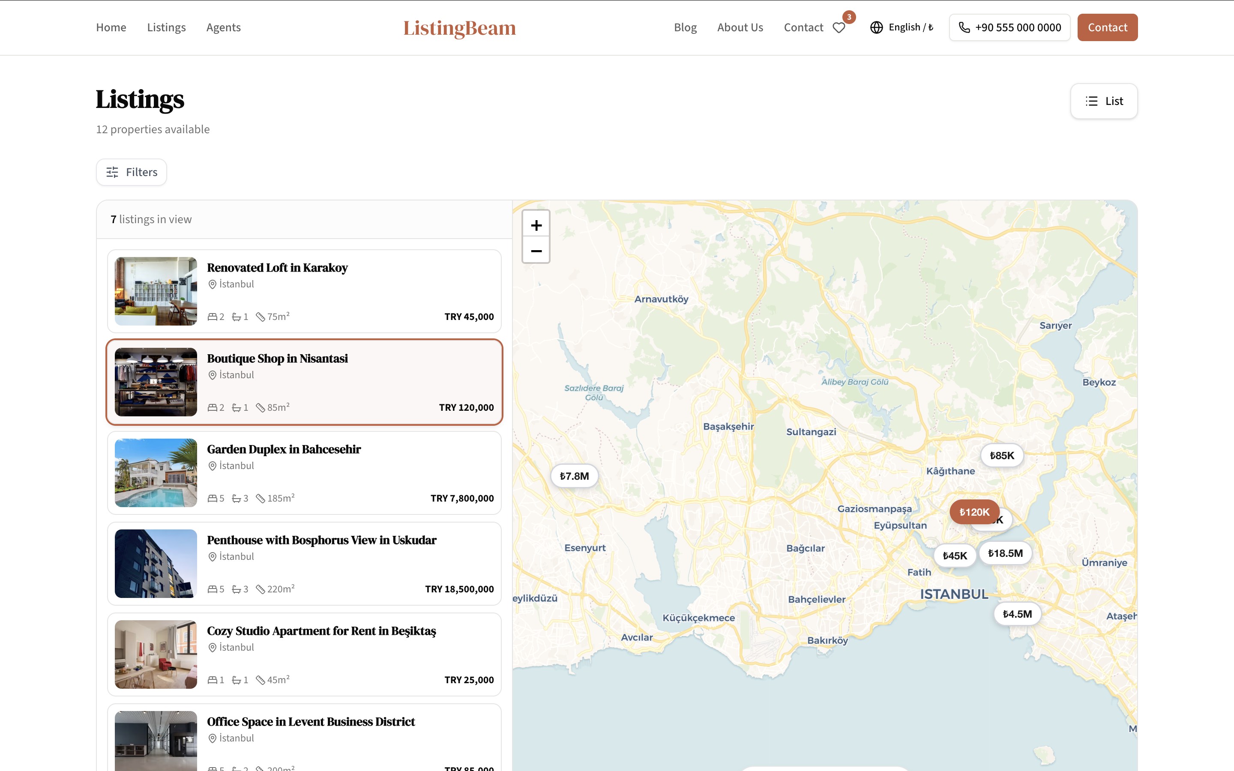The height and width of the screenshot is (771, 1234).
Task: Open the favorites heart icon
Action: pyautogui.click(x=839, y=27)
